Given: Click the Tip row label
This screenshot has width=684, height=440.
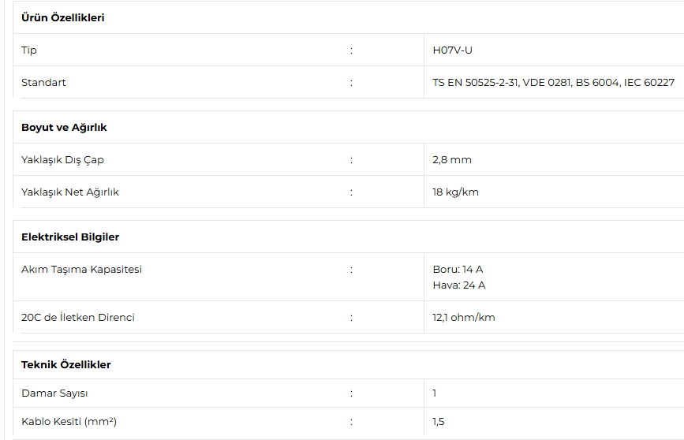Looking at the screenshot, I should [x=29, y=50].
